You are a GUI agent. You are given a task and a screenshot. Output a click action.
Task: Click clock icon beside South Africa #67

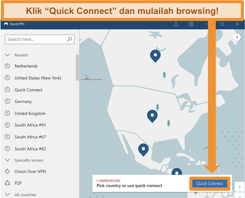click(x=7, y=137)
